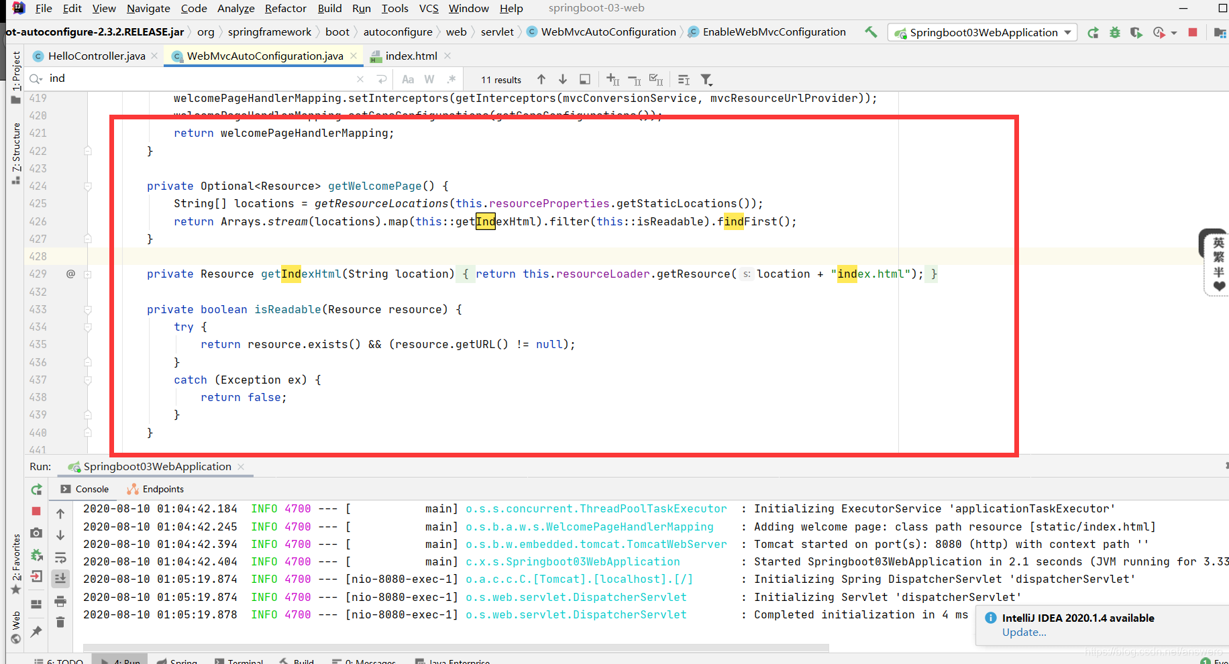The height and width of the screenshot is (664, 1229).
Task: Switch to Endpoints tab in Run panel
Action: click(156, 489)
